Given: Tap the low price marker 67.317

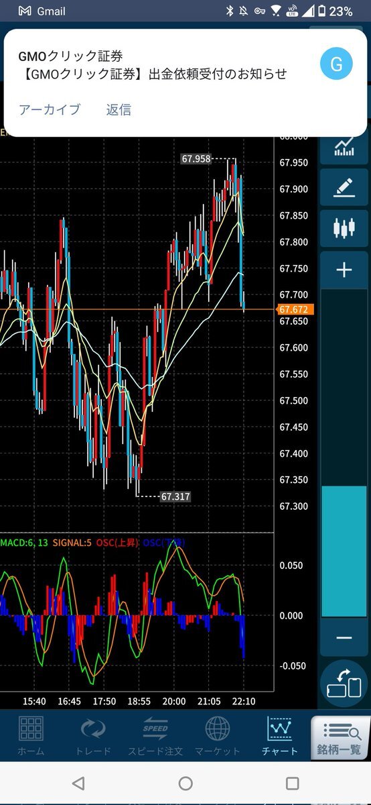Looking at the screenshot, I should (175, 497).
